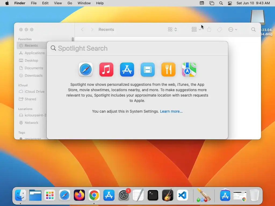Click Stage Manager menu bar icon
Viewport: 275px width, 206px height.
pyautogui.click(x=212, y=3)
